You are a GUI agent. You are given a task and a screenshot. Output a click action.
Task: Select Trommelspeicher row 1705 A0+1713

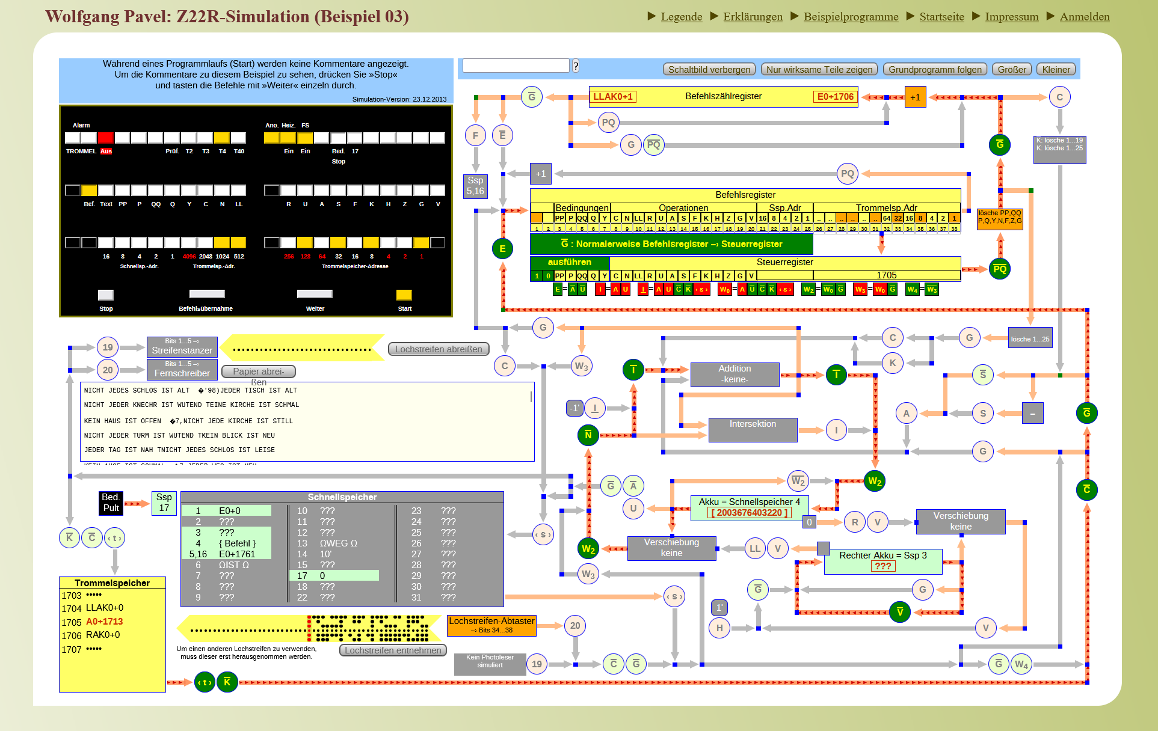click(112, 622)
